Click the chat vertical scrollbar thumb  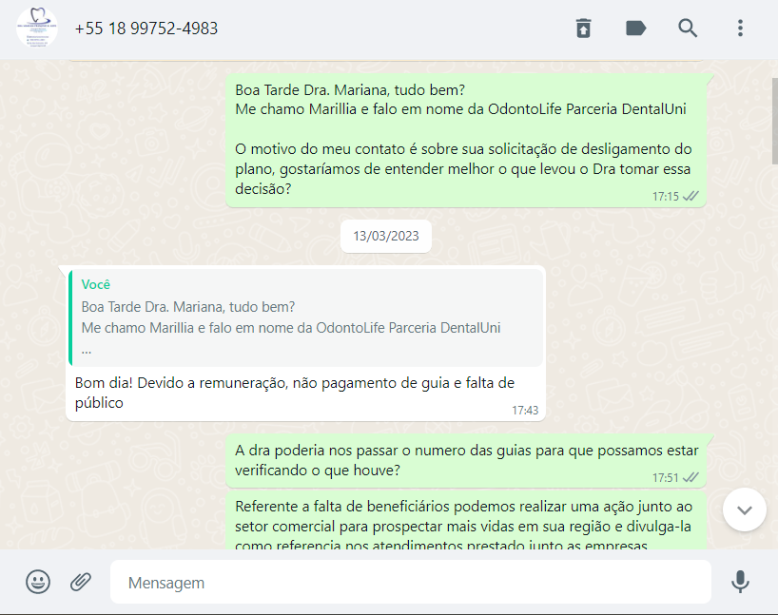(774, 121)
